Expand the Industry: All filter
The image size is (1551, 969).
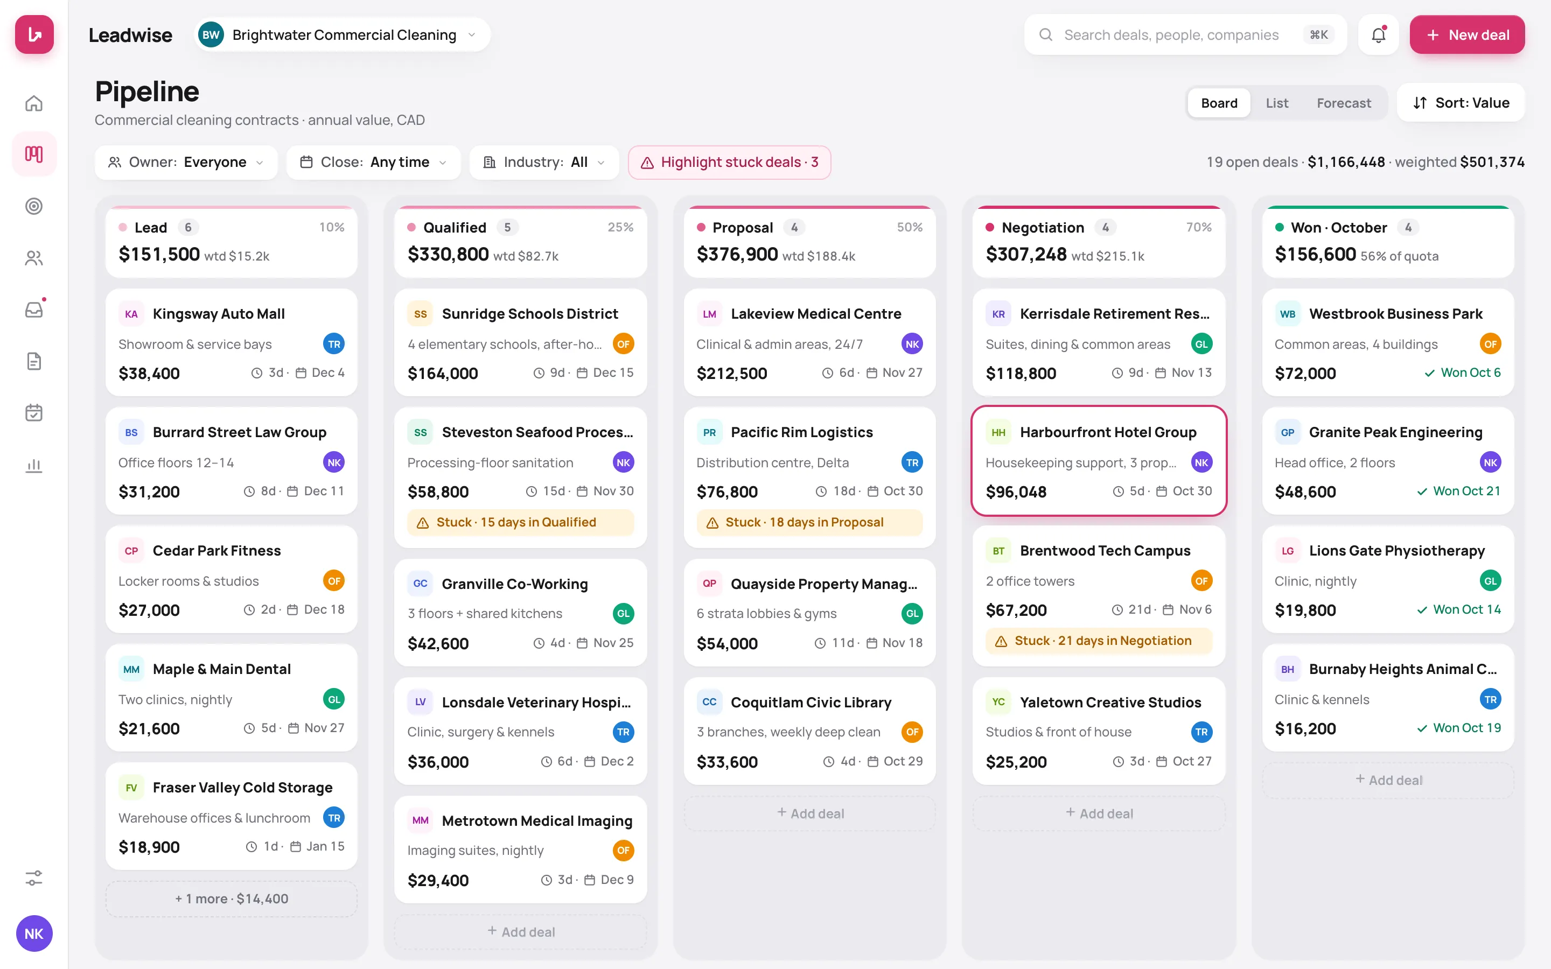pos(544,162)
